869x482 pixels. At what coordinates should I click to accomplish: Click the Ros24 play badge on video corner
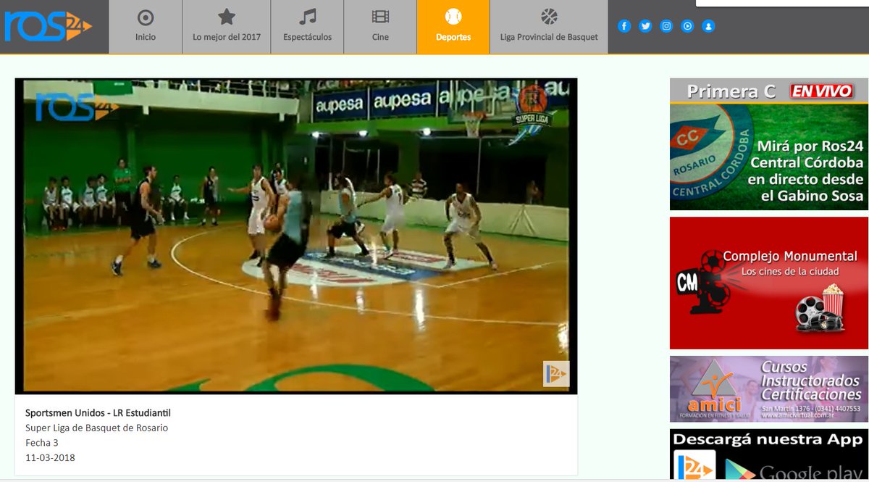tap(556, 374)
